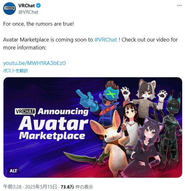Screen dimensions: 185x191
Task: Follow the #VRChat hashtag
Action: (106, 40)
